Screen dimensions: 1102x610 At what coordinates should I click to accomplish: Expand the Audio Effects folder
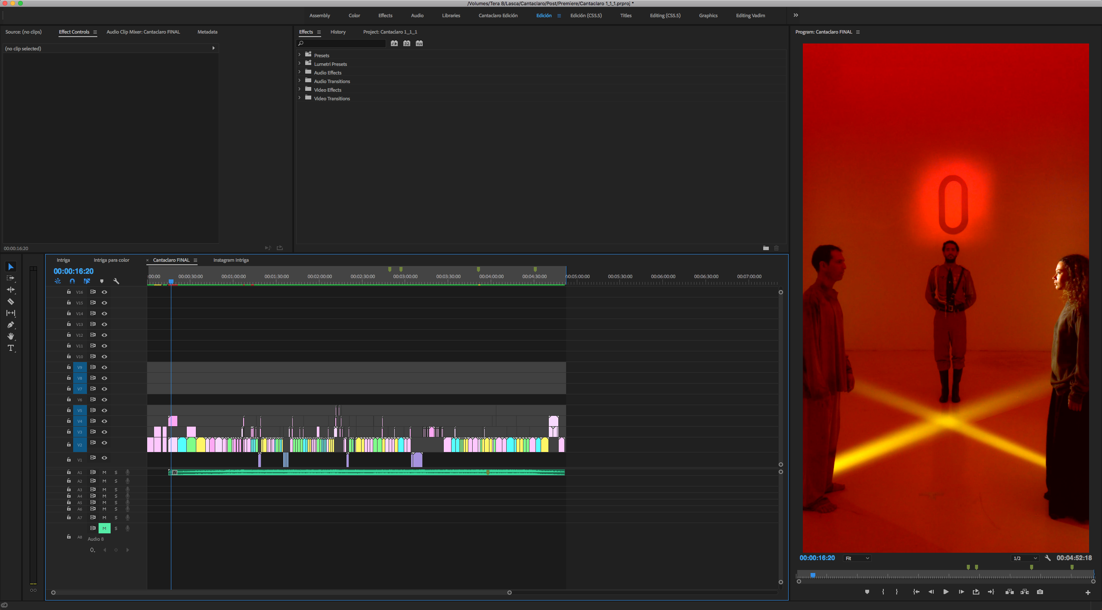pyautogui.click(x=299, y=72)
